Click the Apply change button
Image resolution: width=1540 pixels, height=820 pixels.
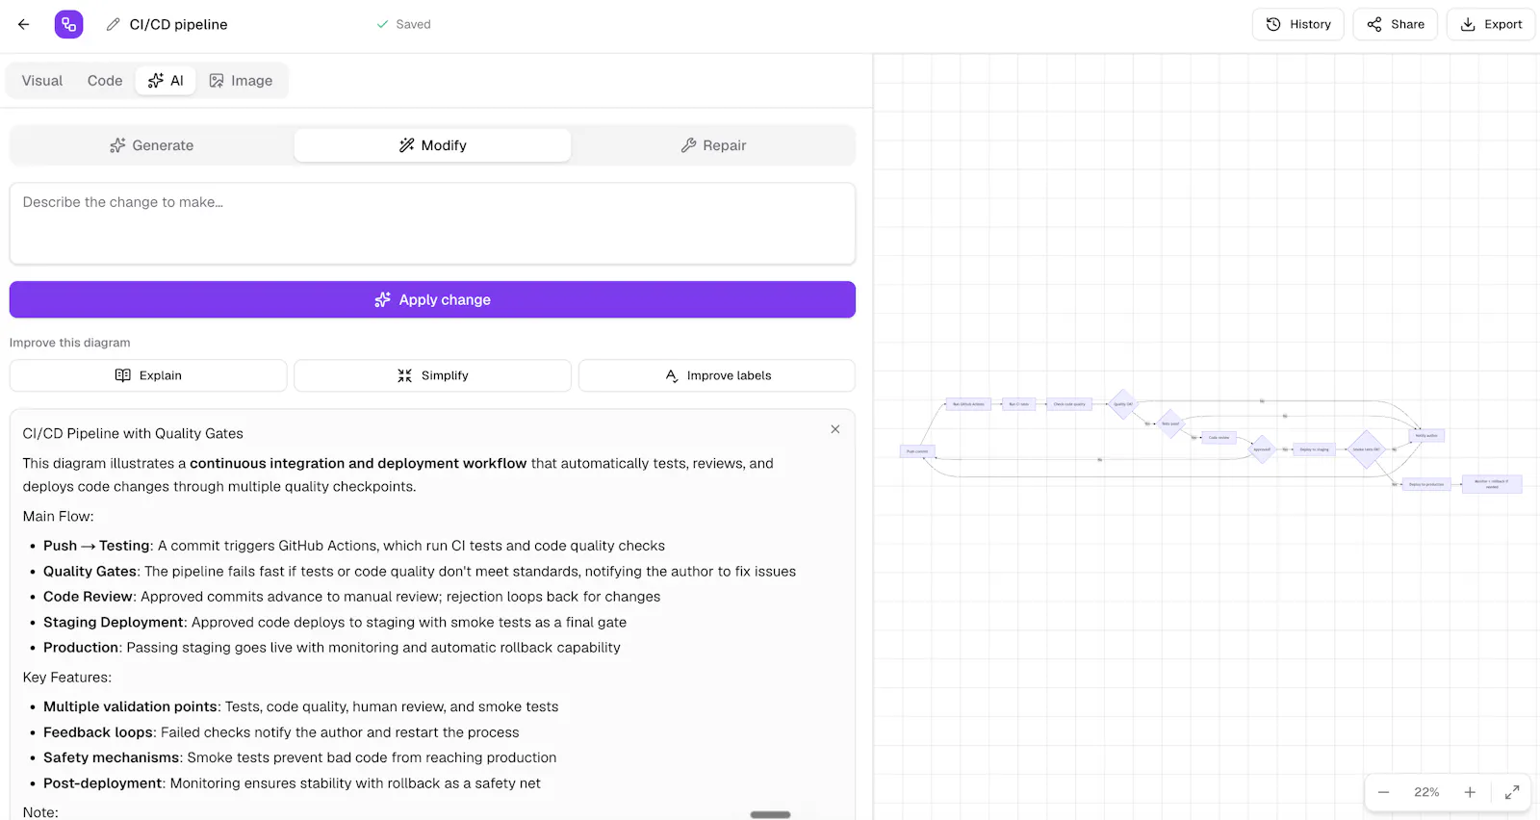432,299
